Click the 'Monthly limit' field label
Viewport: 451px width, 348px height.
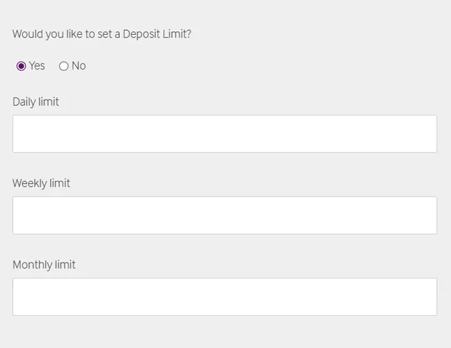(44, 264)
